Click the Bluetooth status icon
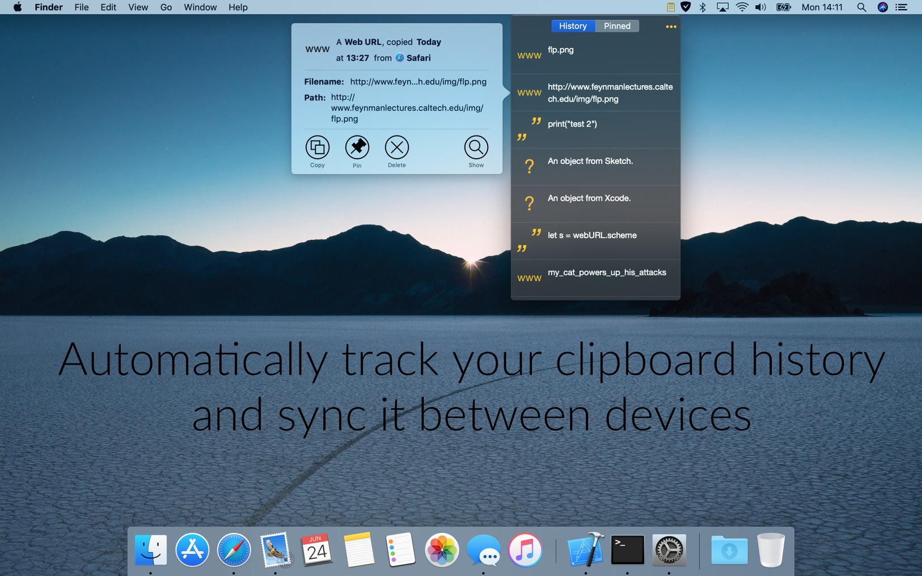The height and width of the screenshot is (576, 922). 703,7
